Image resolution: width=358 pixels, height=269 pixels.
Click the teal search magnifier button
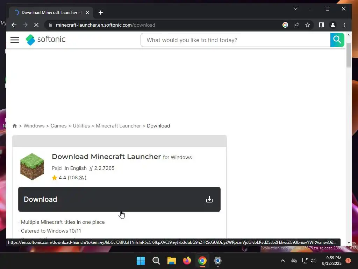(x=337, y=40)
